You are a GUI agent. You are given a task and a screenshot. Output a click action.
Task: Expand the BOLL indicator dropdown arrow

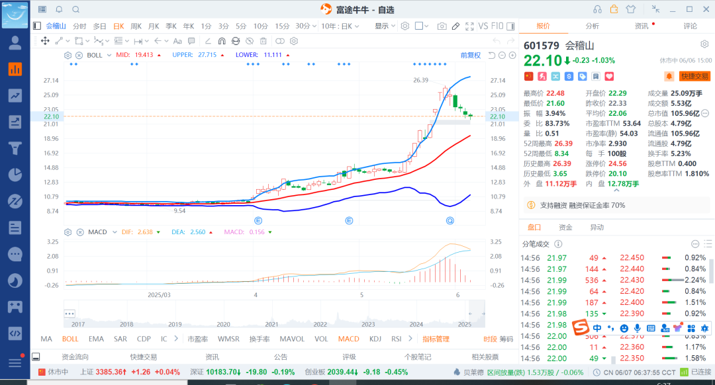(x=109, y=56)
